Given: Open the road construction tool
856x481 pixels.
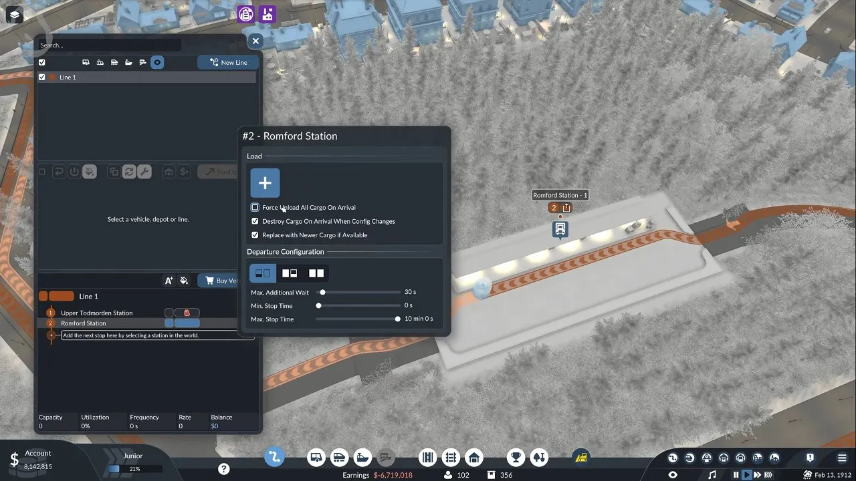Looking at the screenshot, I should click(428, 458).
